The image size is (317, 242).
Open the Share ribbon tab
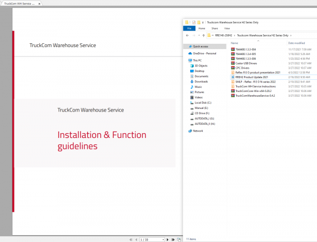coord(215,29)
